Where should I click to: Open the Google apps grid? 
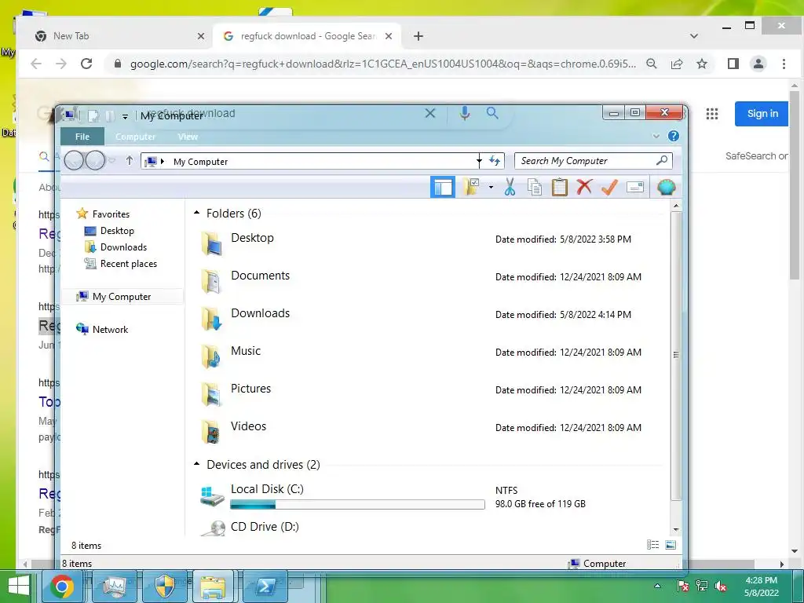[x=711, y=114]
